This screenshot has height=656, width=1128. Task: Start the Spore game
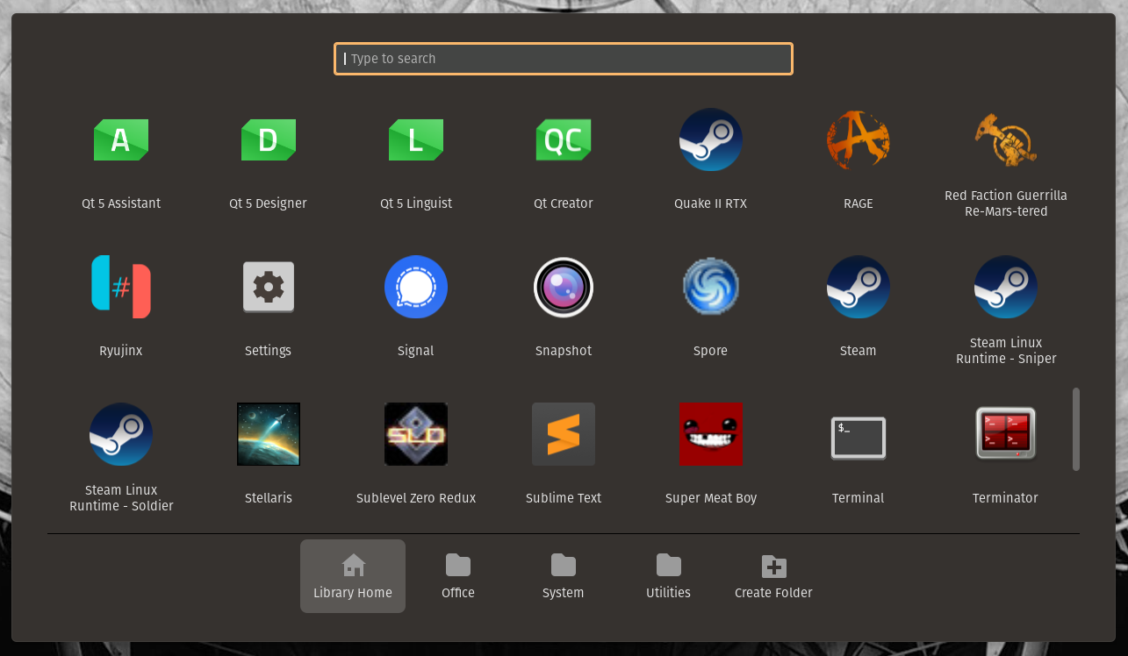coord(711,288)
